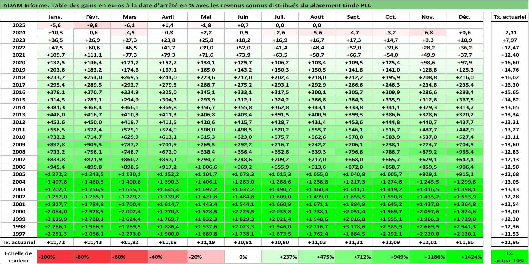This screenshot has height=264, width=529.
Task: Click the 2024 row label
Action: pyautogui.click(x=19, y=33)
